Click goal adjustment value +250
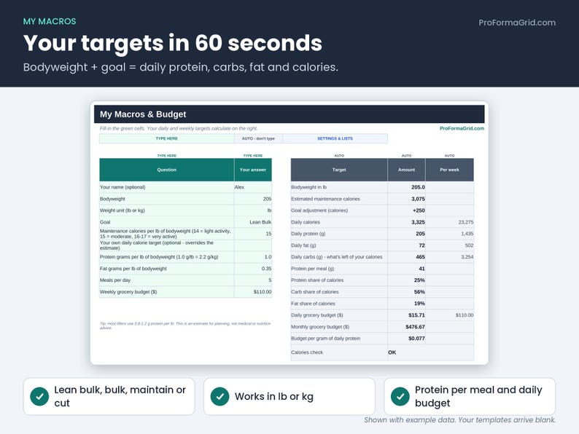The image size is (579, 434). point(407,210)
